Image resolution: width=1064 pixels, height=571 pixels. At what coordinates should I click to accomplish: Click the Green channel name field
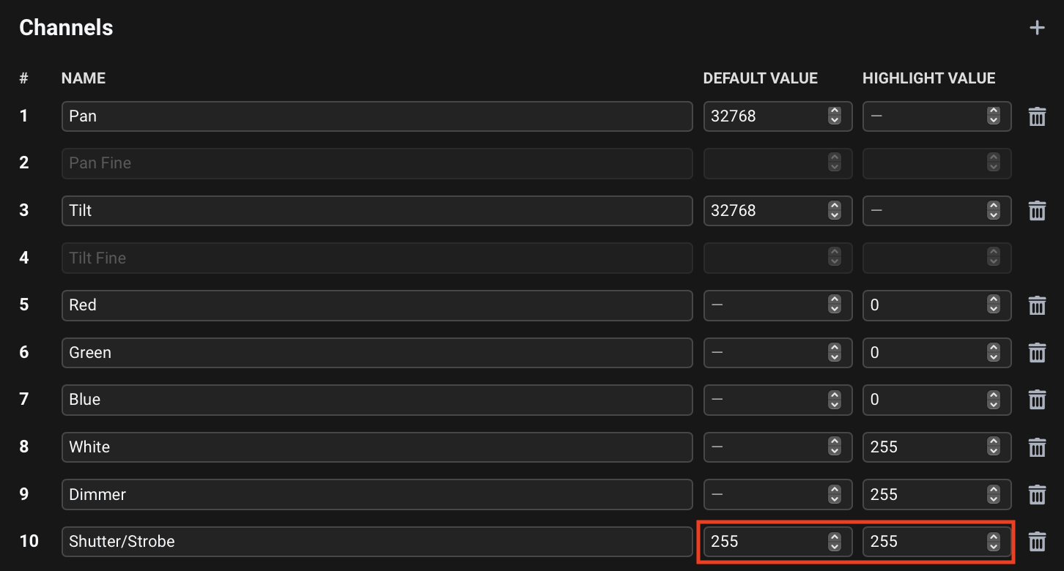pyautogui.click(x=377, y=353)
